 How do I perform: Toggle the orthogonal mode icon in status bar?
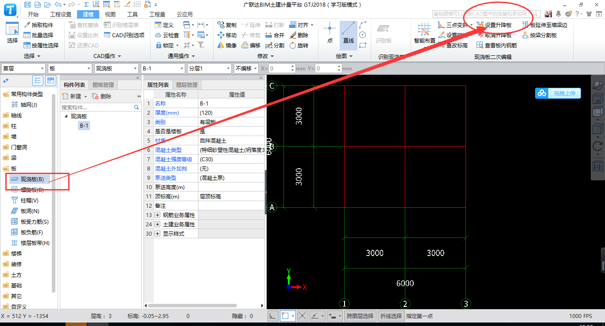click(273, 316)
